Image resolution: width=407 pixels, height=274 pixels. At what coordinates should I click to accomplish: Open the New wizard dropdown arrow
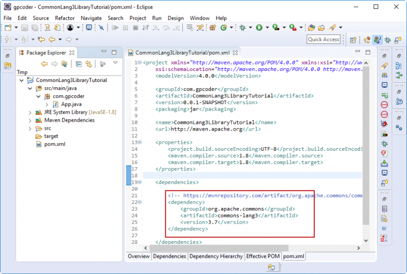(16, 28)
